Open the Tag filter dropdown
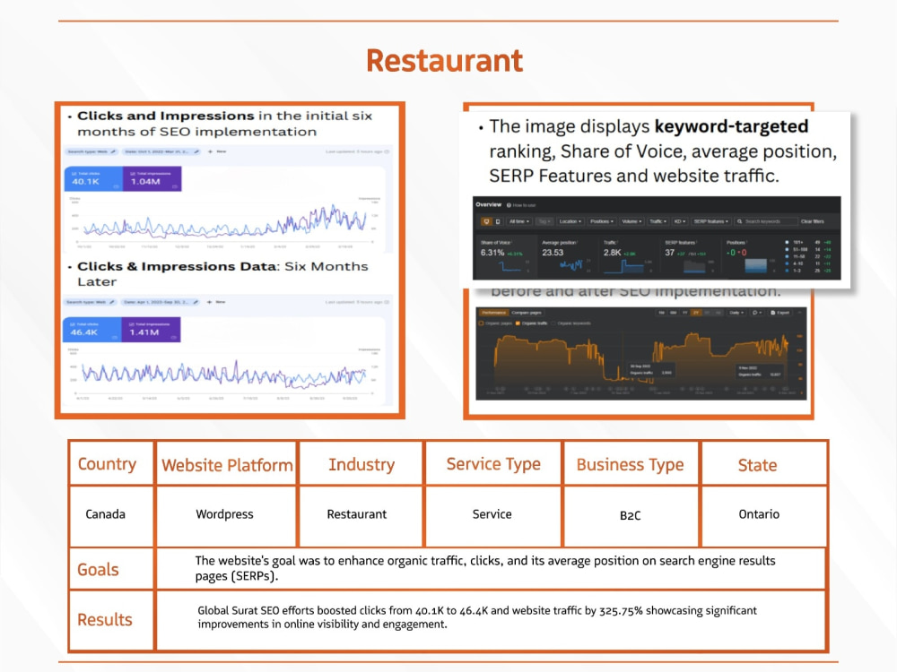The width and height of the screenshot is (897, 672). 544,221
